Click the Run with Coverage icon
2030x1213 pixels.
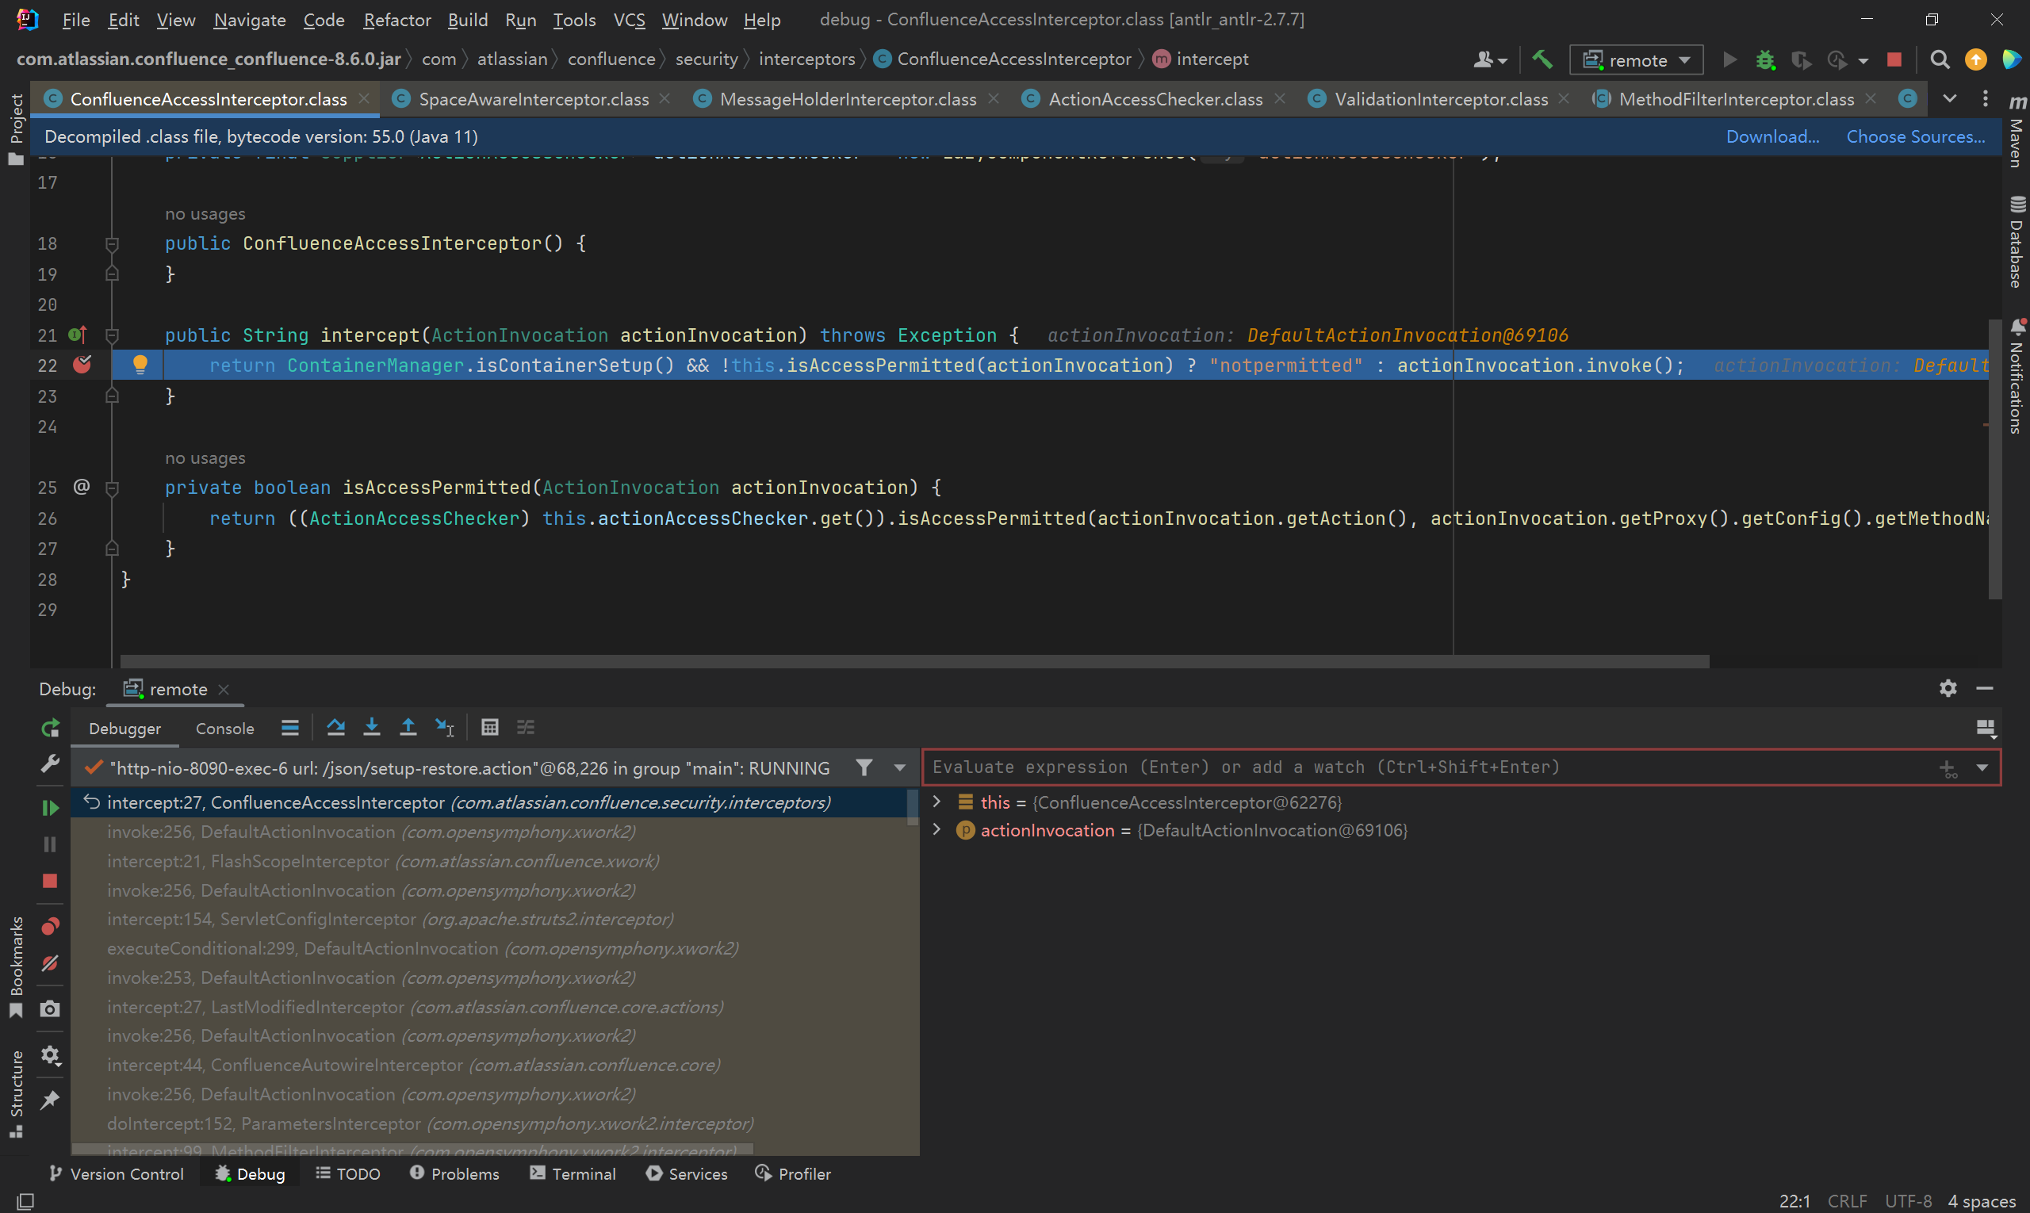[x=1800, y=59]
